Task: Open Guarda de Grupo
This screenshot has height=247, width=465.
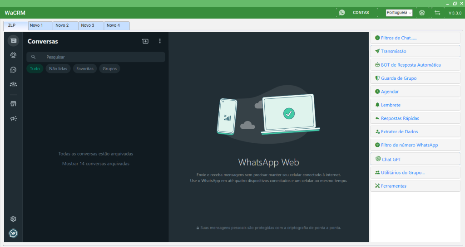Action: point(415,78)
